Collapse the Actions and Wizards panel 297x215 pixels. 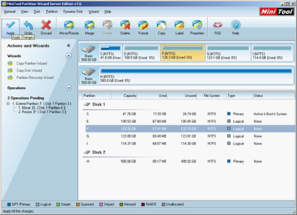click(x=69, y=46)
